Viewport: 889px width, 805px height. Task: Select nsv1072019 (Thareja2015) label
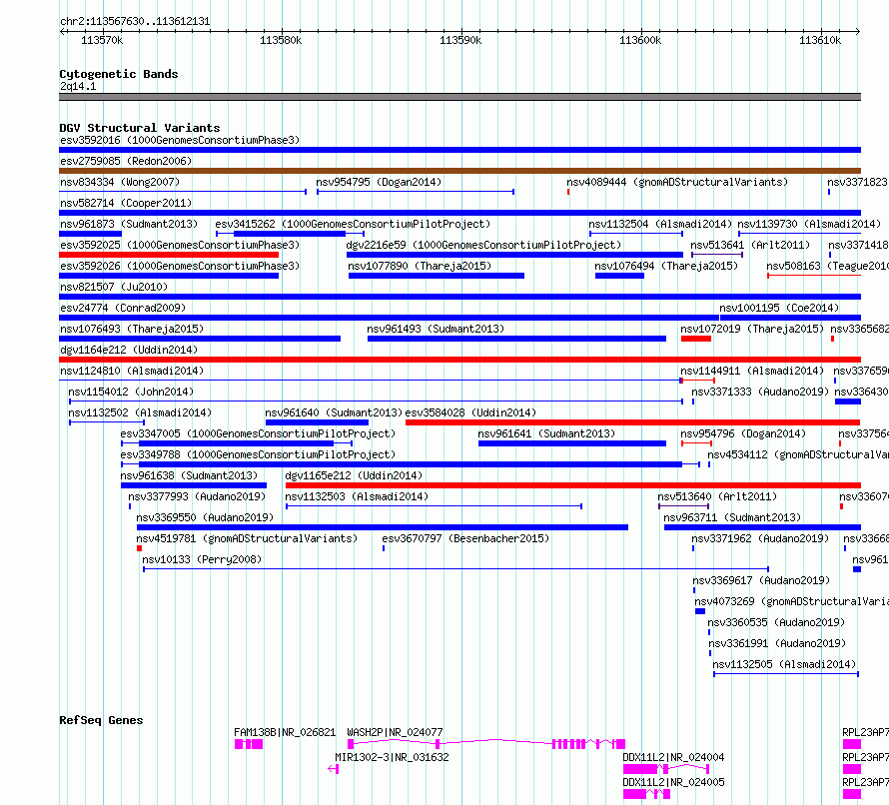click(x=752, y=329)
